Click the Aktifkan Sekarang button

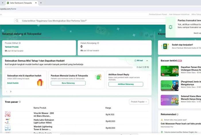coord(126,84)
